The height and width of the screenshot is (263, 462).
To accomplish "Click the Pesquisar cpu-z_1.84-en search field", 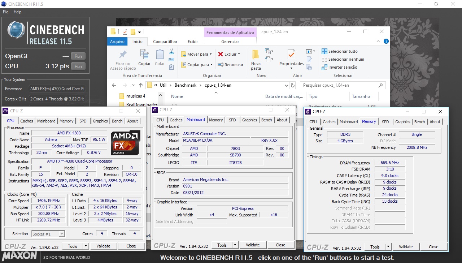I will [343, 85].
